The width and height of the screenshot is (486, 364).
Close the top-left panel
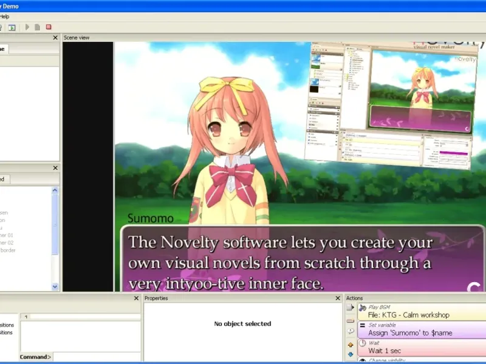[55, 38]
